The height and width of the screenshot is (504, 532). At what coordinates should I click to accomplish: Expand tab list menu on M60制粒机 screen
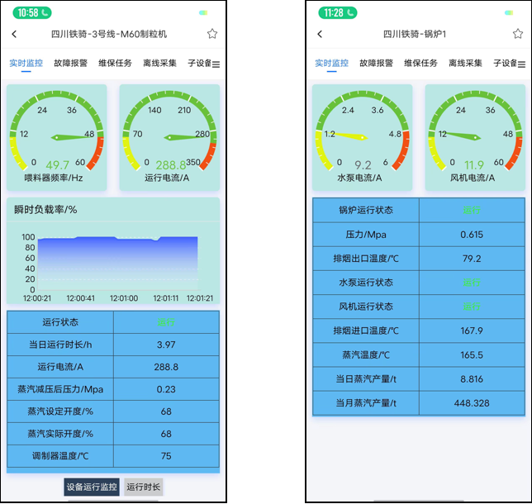(x=216, y=64)
